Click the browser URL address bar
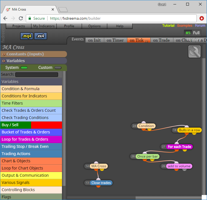 tap(111, 18)
